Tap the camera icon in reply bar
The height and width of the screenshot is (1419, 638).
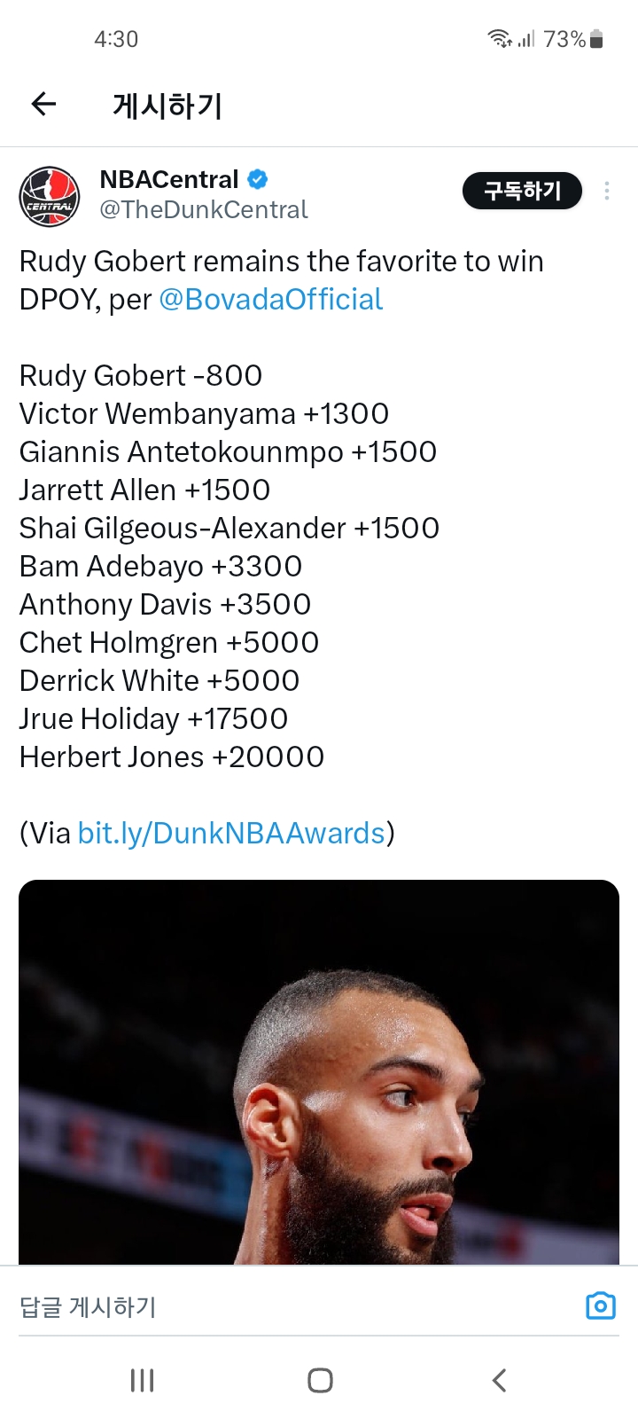[x=600, y=1305]
